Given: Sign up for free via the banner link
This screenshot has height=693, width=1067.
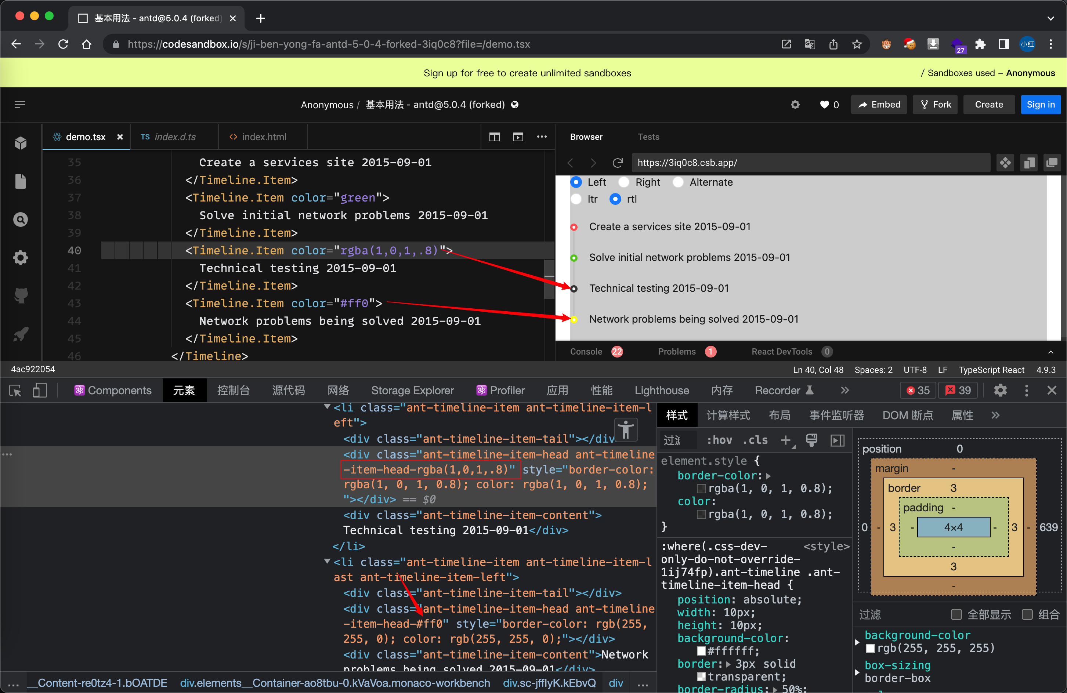Looking at the screenshot, I should (x=527, y=73).
